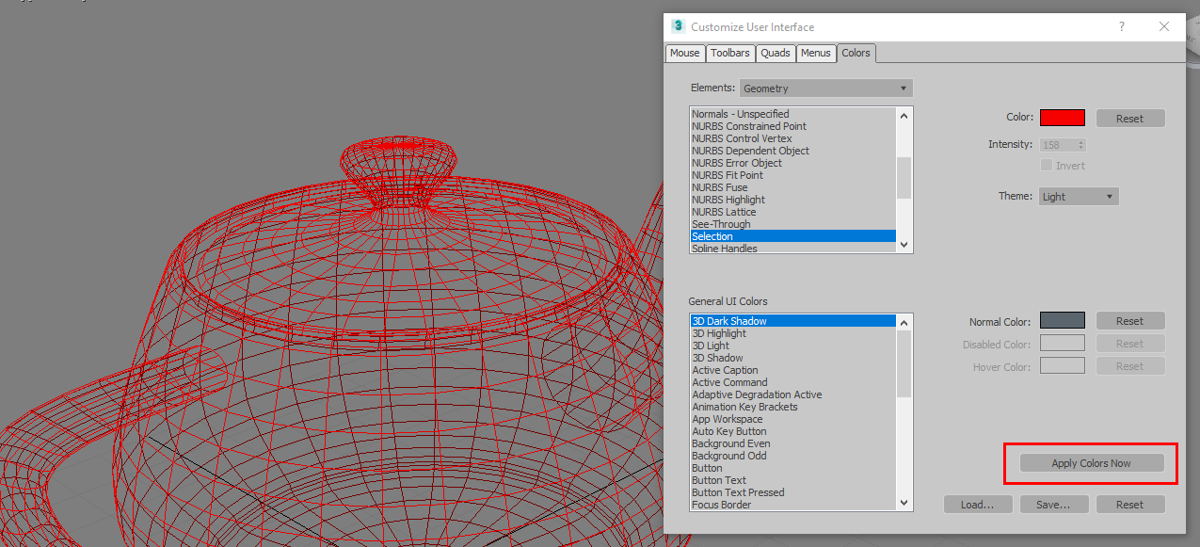Switch to the Mouse tab
The image size is (1200, 547).
tap(684, 53)
